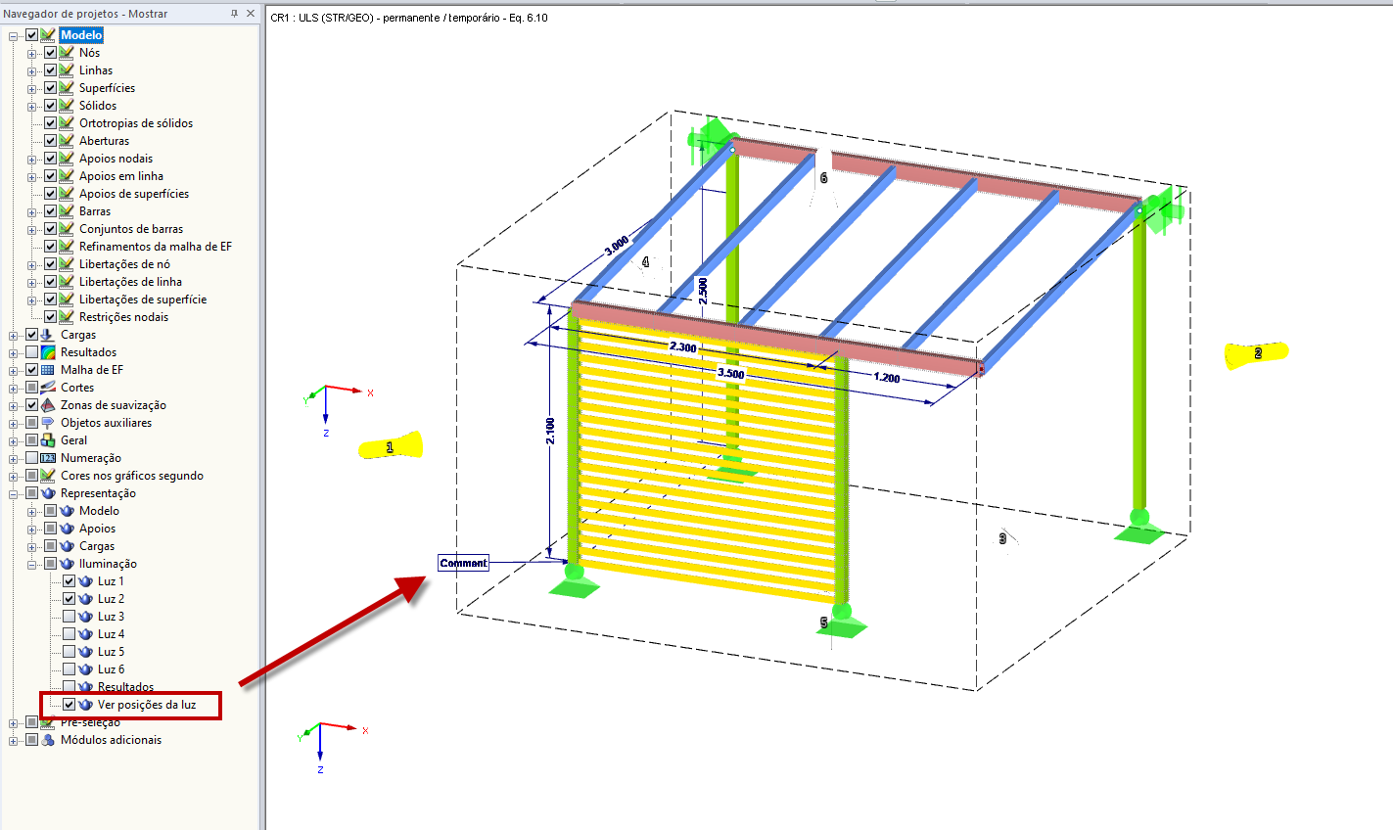
Task: Expand the Módulos adicionais node
Action: click(14, 740)
